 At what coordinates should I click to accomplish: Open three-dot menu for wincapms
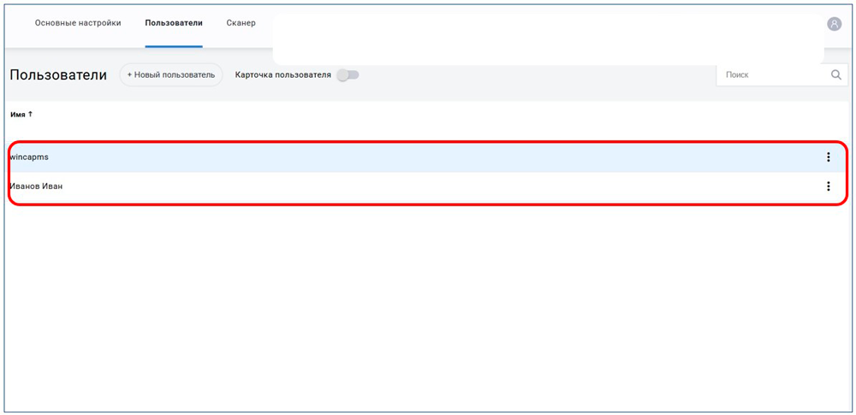click(828, 157)
